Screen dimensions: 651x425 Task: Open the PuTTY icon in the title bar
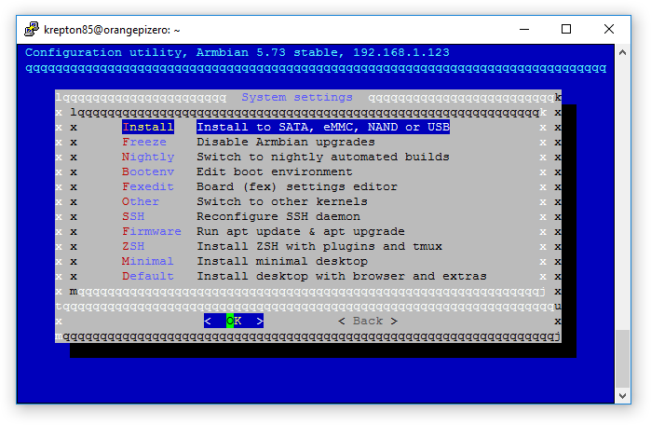point(32,30)
